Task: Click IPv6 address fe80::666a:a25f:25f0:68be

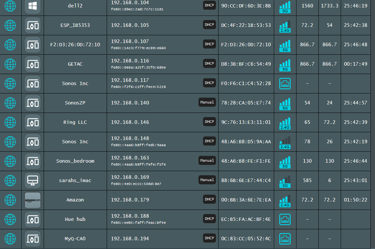Action: pyautogui.click(x=138, y=68)
